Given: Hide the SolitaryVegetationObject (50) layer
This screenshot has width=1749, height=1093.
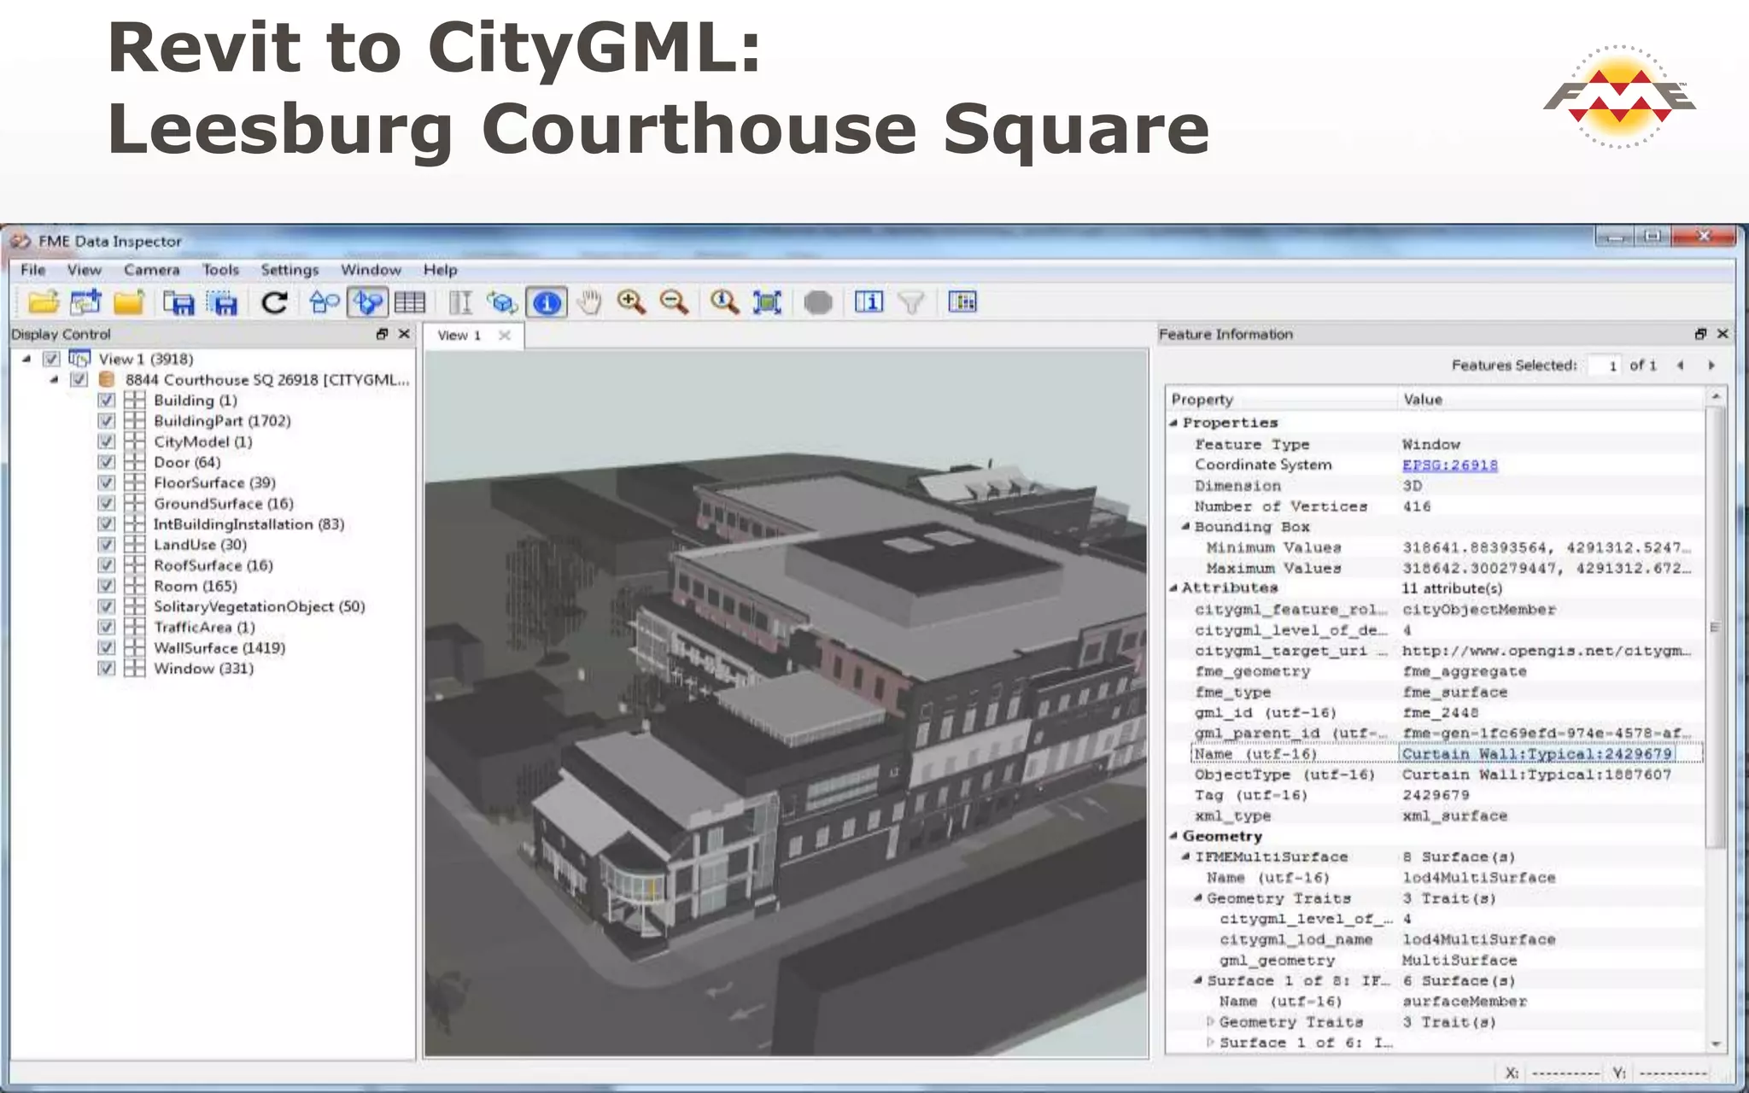Looking at the screenshot, I should coord(106,606).
